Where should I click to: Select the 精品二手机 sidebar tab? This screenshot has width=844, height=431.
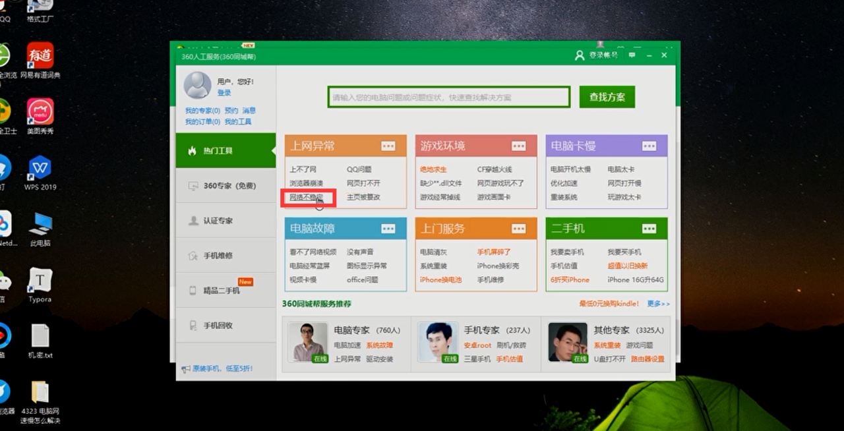pos(226,291)
